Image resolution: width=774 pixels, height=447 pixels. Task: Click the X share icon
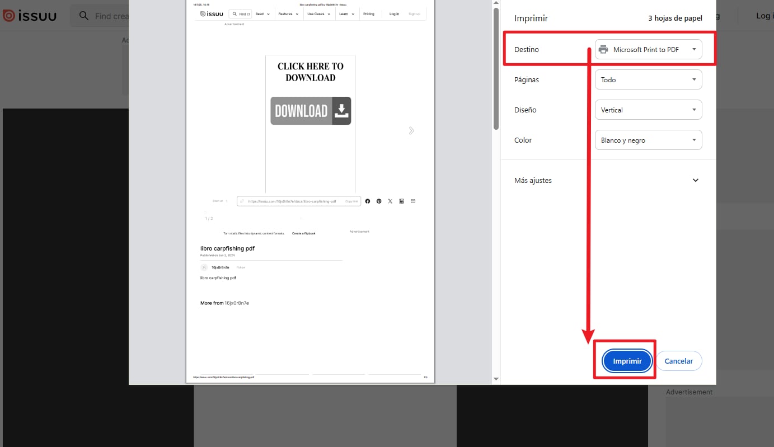point(390,201)
